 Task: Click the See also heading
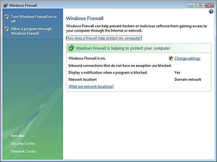tap(18, 136)
